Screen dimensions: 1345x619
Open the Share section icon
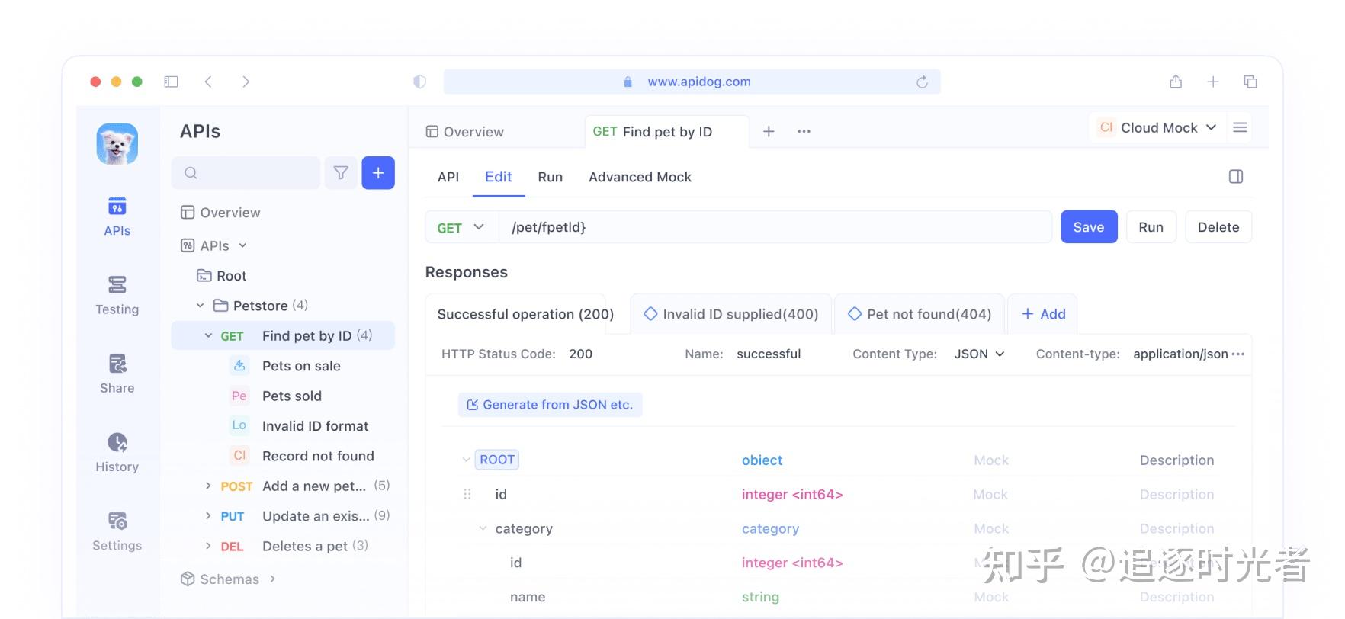click(x=117, y=364)
